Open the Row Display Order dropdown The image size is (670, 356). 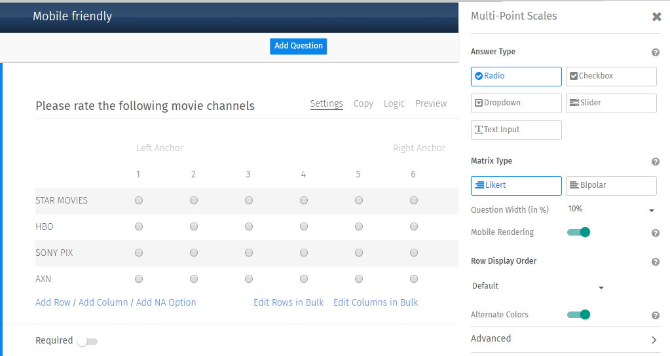click(x=537, y=287)
